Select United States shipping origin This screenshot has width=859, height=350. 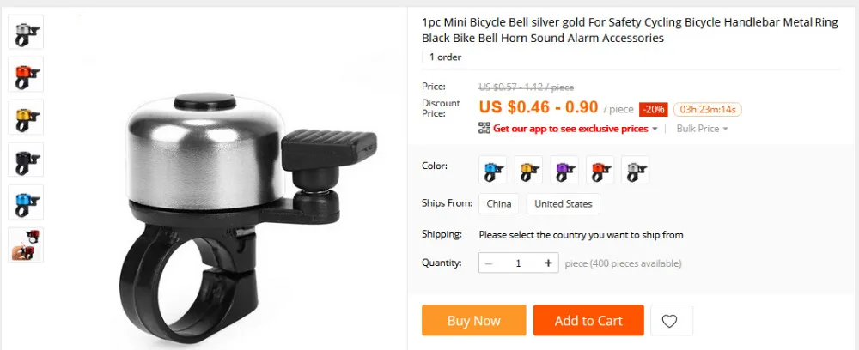564,203
